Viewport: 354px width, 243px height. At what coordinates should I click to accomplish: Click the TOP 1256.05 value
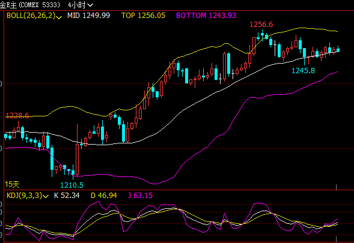(143, 16)
